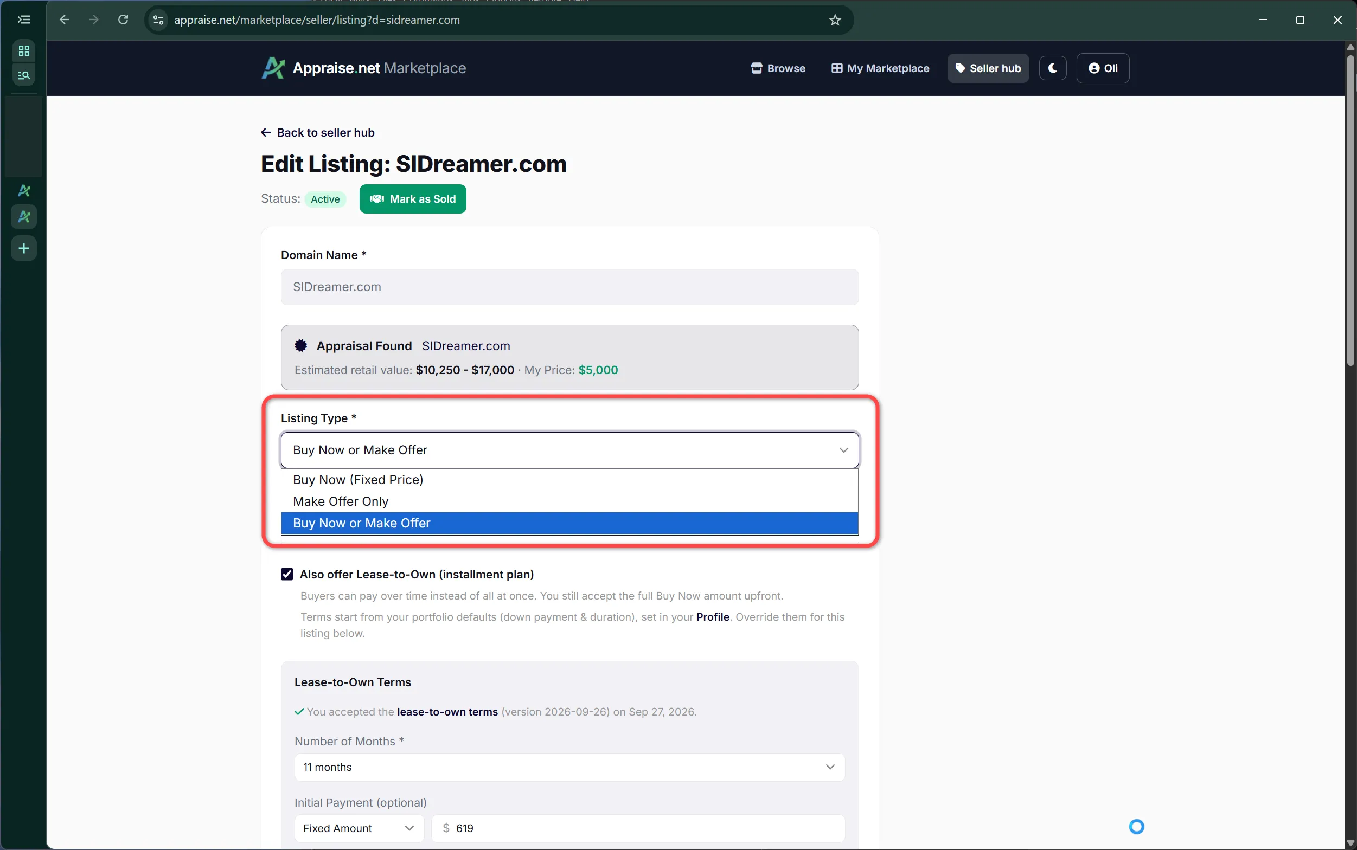Open the grid workspaces icon in the sidebar

pos(24,50)
